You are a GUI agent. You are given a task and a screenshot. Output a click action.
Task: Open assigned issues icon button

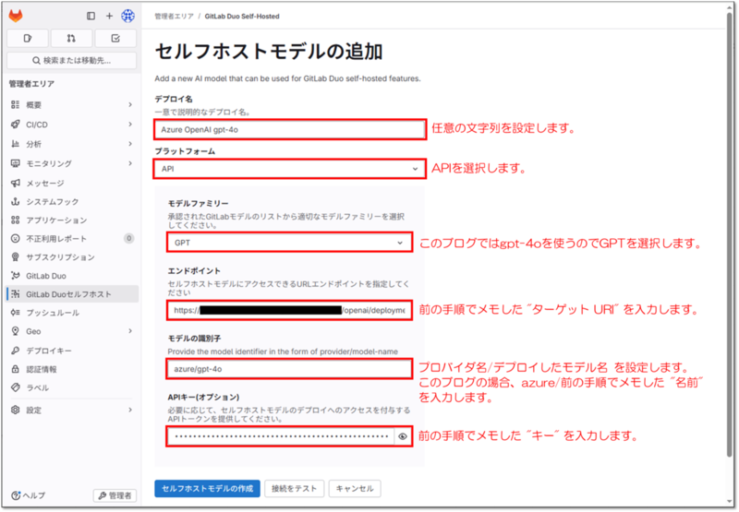(x=28, y=38)
